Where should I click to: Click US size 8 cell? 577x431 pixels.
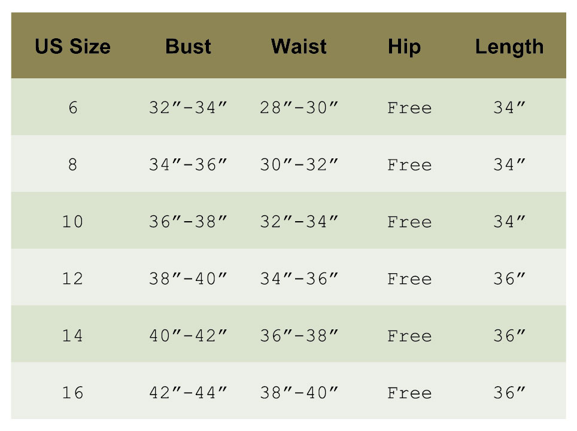pos(72,165)
